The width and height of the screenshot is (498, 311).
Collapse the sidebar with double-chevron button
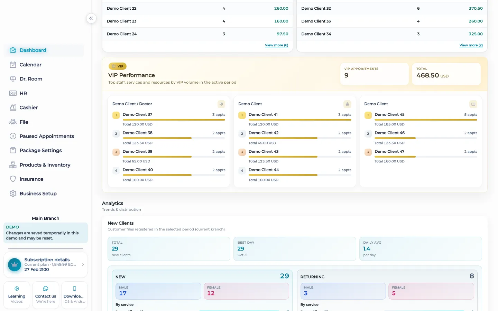91,18
